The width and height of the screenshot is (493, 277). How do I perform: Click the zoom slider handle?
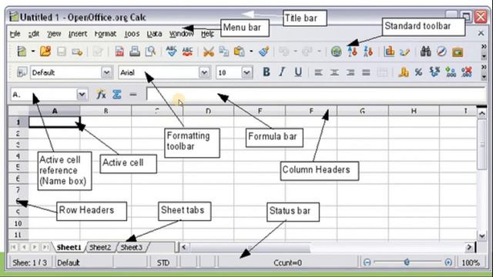pos(407,262)
